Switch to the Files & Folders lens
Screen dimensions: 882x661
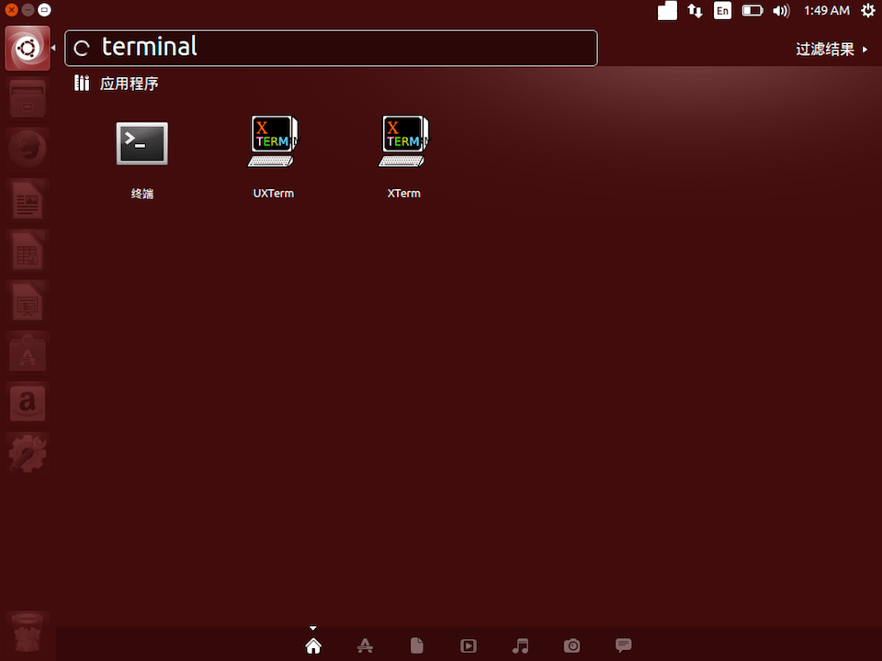click(416, 645)
